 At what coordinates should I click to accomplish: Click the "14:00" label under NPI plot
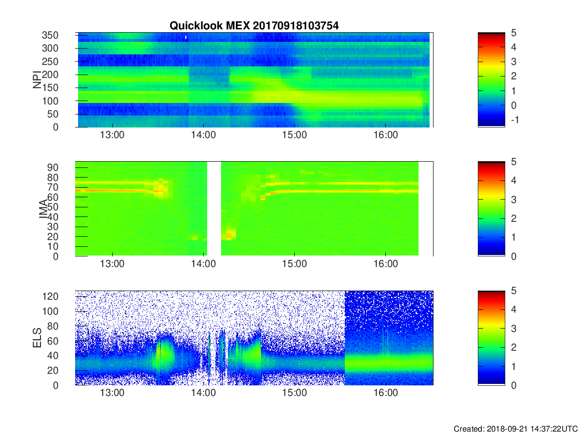203,136
